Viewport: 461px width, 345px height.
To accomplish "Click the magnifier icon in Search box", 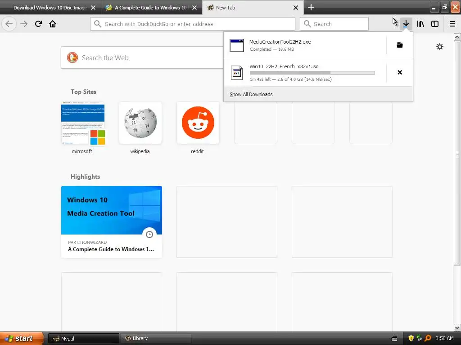I will [x=307, y=24].
